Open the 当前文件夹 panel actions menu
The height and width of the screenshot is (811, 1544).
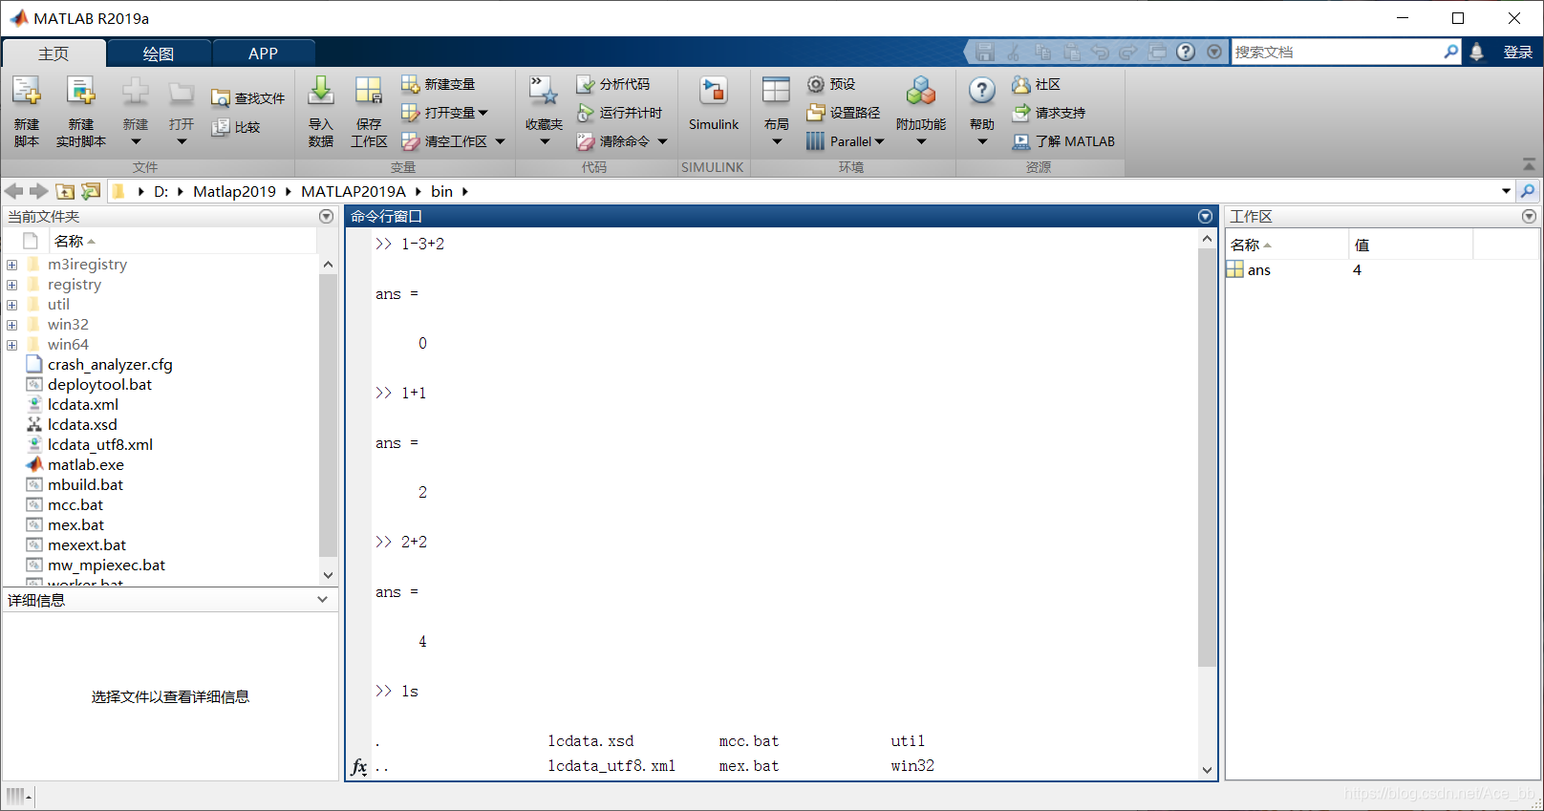point(326,217)
